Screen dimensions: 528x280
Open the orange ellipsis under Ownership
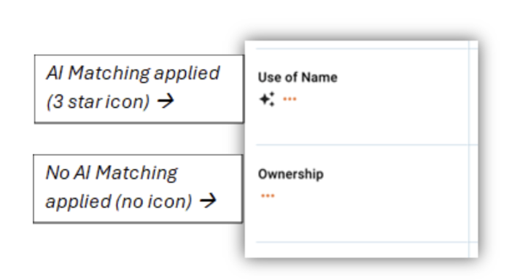(x=268, y=196)
